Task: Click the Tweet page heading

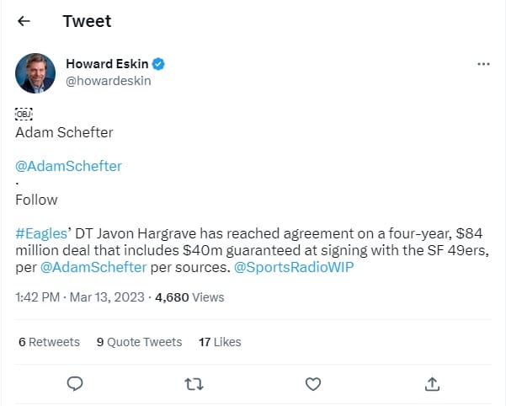Action: [87, 21]
